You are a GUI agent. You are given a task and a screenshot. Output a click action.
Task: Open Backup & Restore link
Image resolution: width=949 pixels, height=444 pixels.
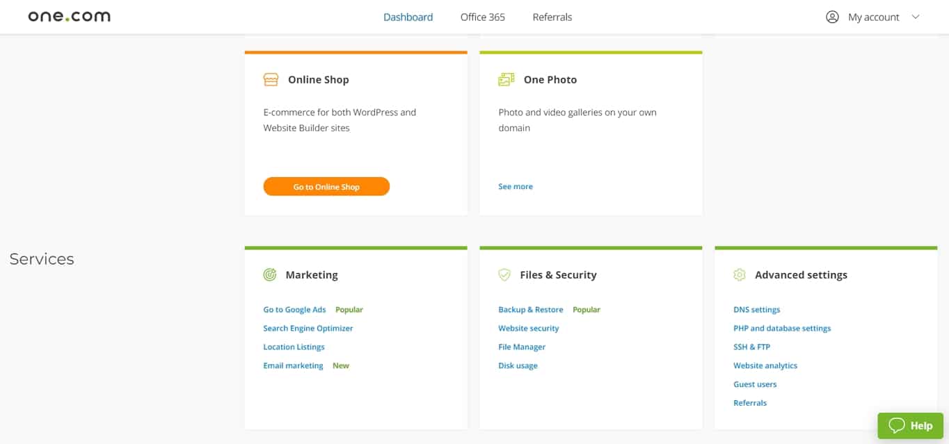point(531,310)
